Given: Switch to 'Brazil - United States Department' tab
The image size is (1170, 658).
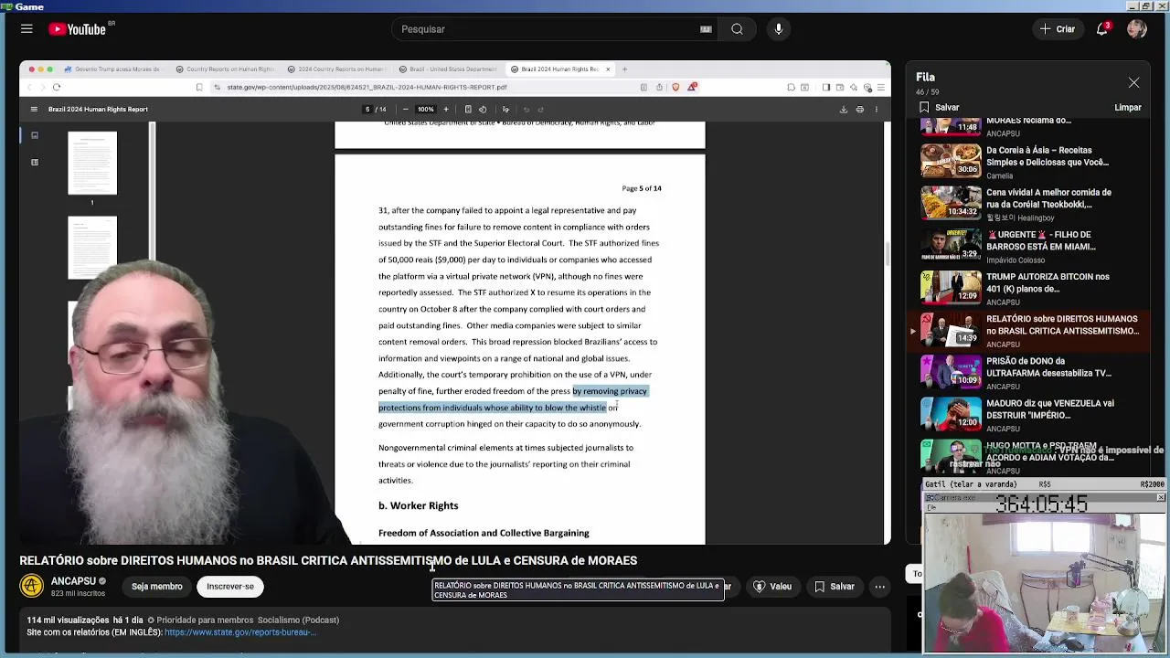Looking at the screenshot, I should (448, 69).
